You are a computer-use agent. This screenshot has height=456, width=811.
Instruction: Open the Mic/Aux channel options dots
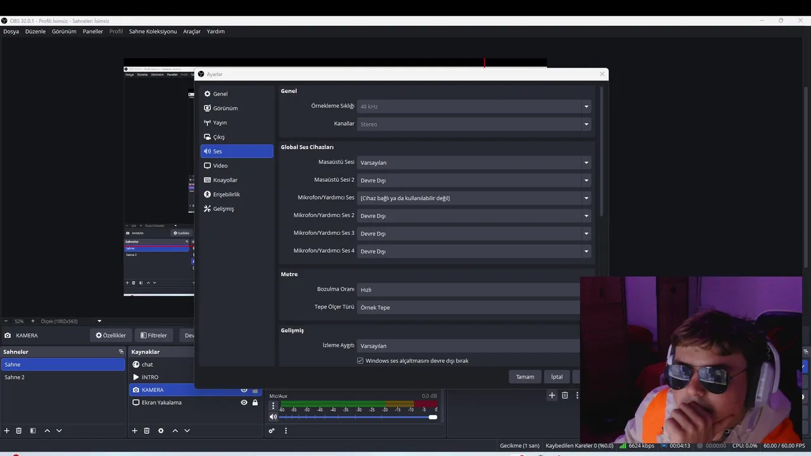click(x=273, y=406)
